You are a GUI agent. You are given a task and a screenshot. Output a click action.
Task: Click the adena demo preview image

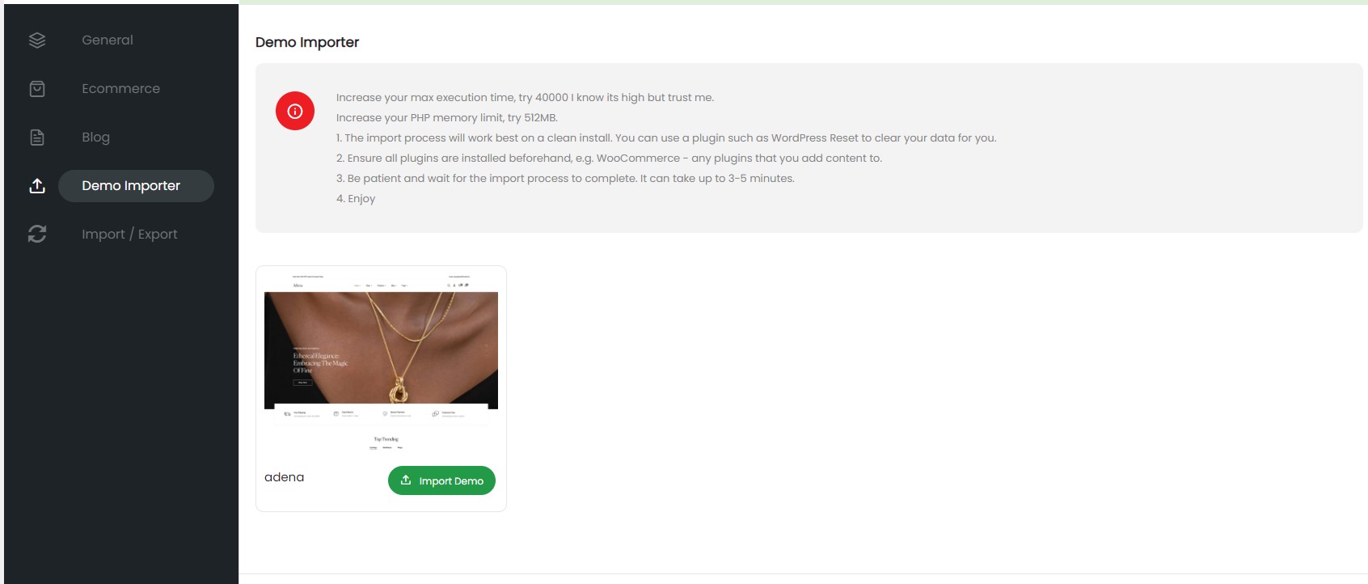tap(381, 361)
